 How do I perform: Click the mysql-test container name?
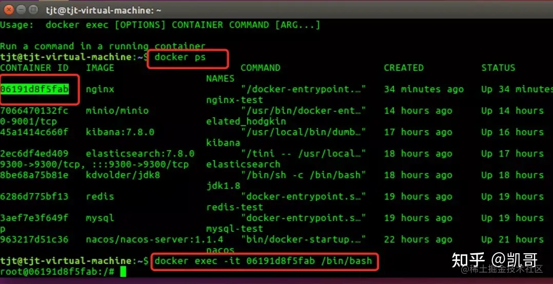pyautogui.click(x=234, y=229)
